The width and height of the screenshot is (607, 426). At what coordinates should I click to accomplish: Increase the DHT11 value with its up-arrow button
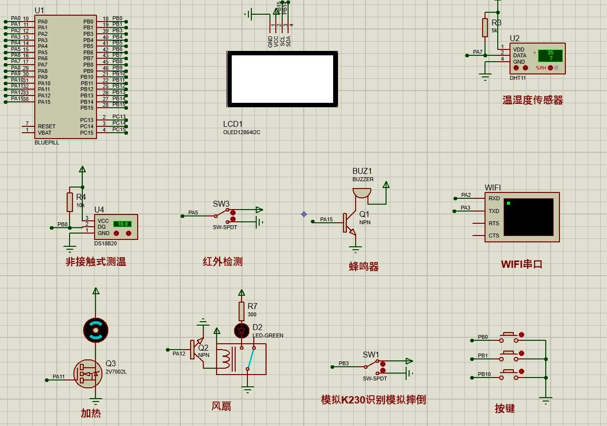(x=525, y=68)
